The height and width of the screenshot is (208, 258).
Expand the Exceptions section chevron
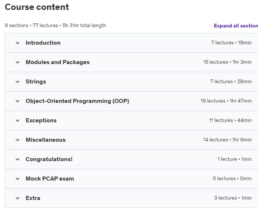[18, 120]
